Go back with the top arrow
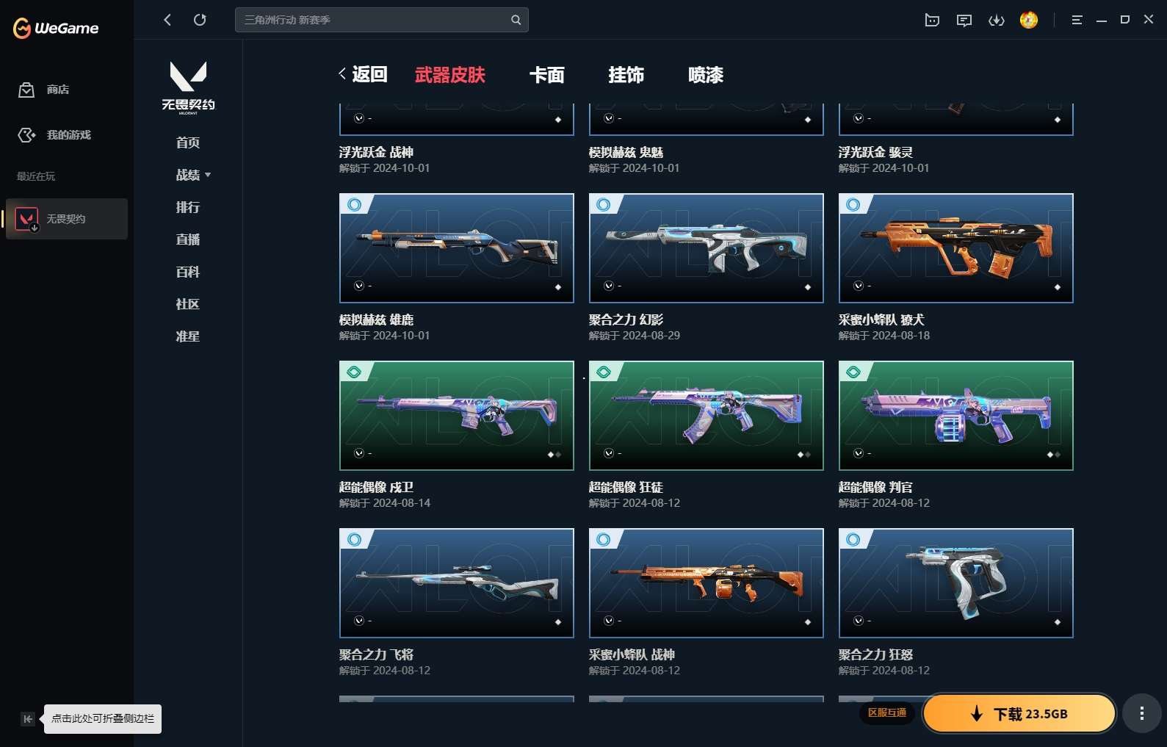 click(167, 20)
